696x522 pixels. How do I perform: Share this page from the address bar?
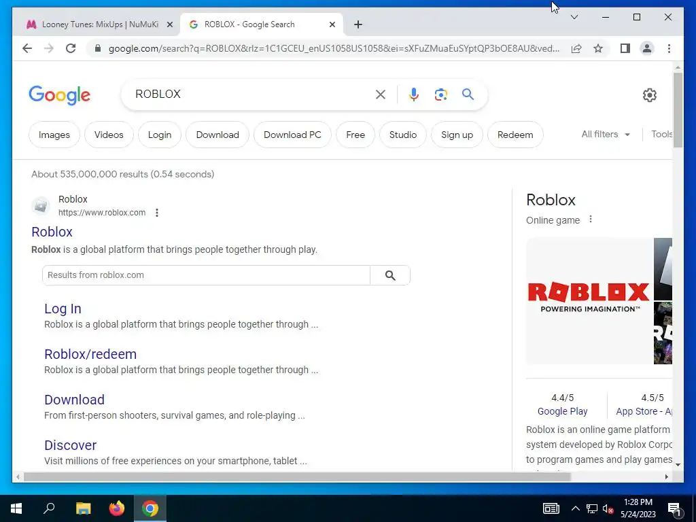(576, 48)
